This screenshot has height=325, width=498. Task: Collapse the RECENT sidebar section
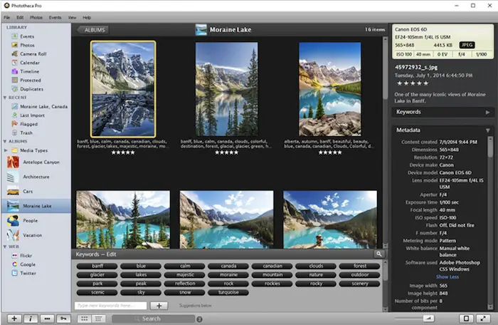[x=4, y=97]
